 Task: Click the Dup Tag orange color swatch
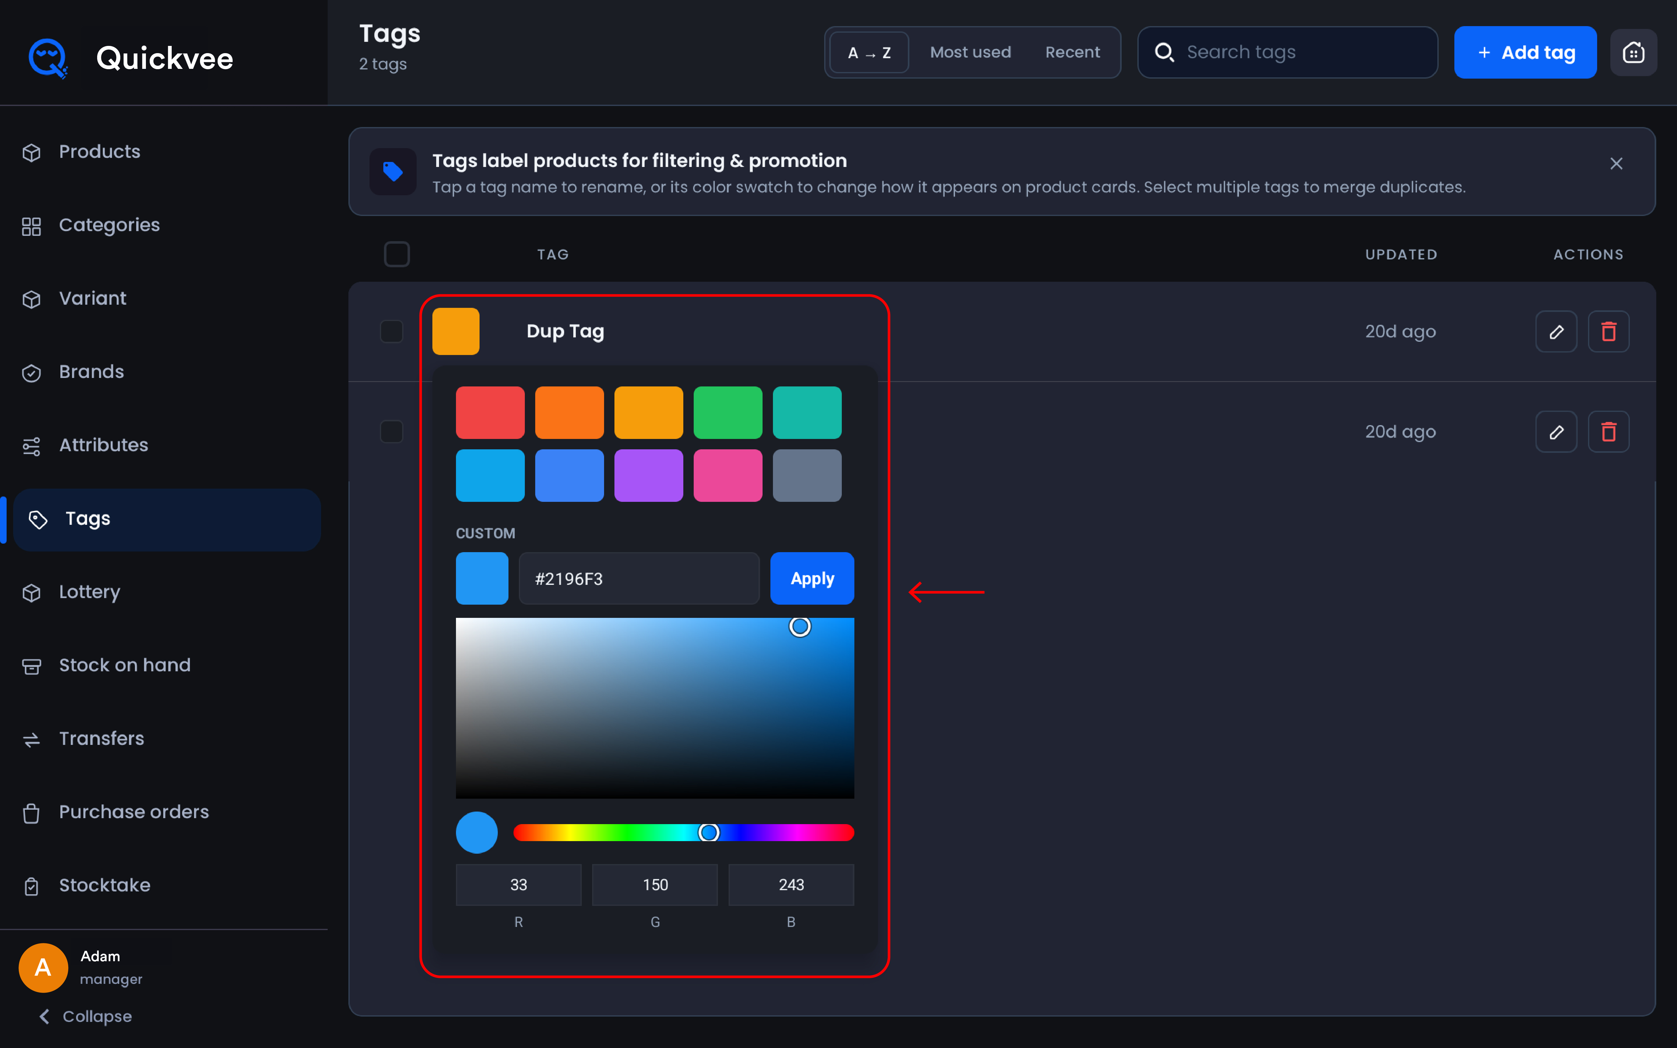[x=456, y=331]
